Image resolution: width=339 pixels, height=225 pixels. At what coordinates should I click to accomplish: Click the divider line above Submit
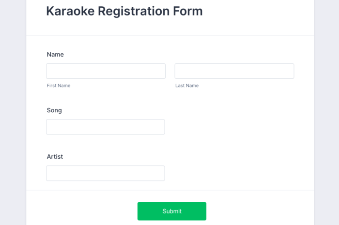170,190
